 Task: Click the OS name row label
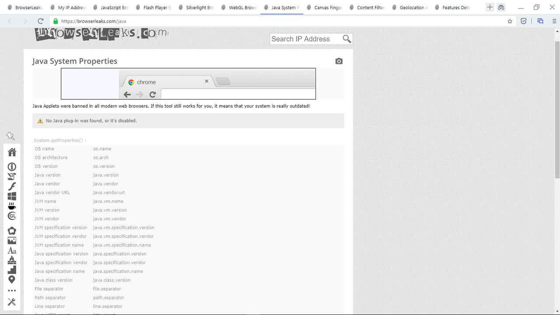44,149
